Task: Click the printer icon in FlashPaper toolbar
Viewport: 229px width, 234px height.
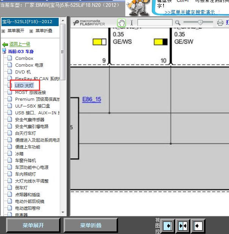Action: [x=220, y=23]
